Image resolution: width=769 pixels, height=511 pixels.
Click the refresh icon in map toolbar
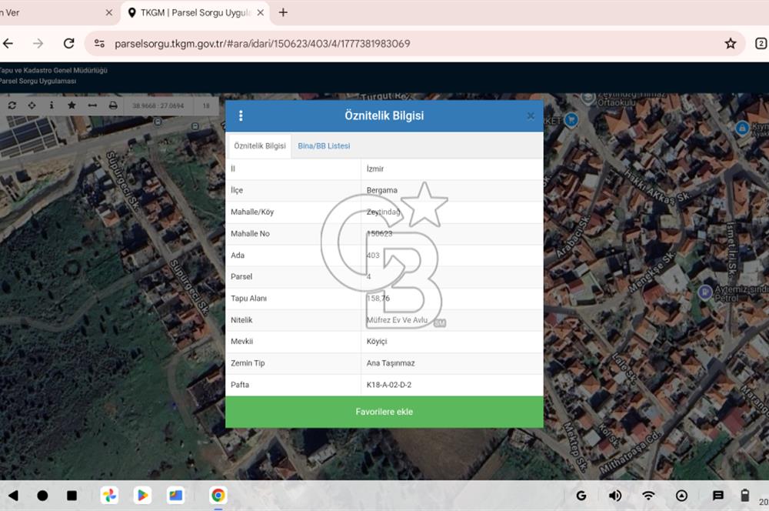click(x=12, y=105)
